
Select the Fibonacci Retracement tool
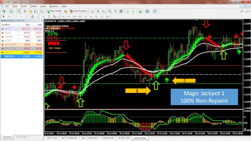click(x=38, y=17)
